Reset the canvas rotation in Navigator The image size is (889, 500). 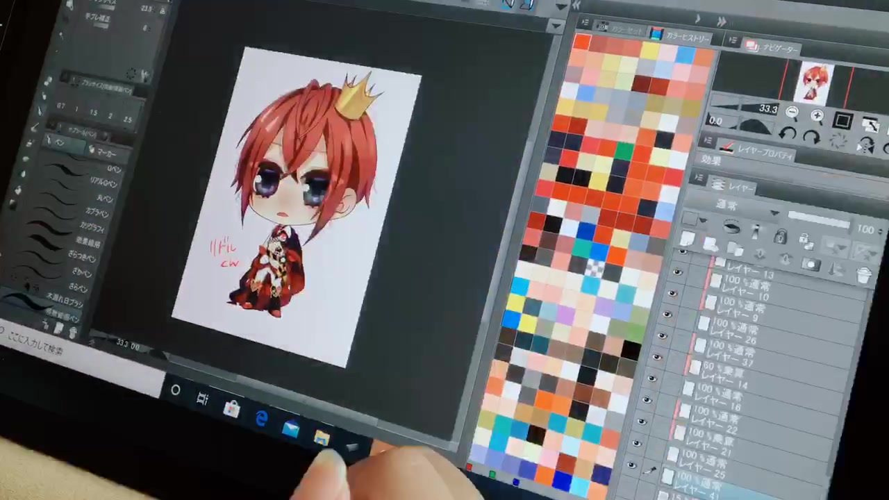838,141
